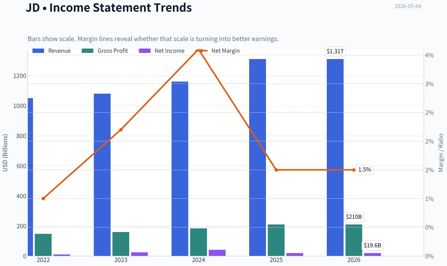Click the Margin / Ratio axis title
This screenshot has height=266, width=447.
point(441,153)
